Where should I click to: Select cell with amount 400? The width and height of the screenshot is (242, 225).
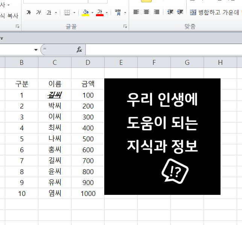click(x=88, y=128)
